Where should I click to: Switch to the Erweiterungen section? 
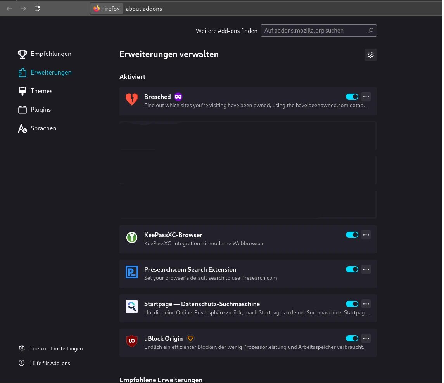51,72
